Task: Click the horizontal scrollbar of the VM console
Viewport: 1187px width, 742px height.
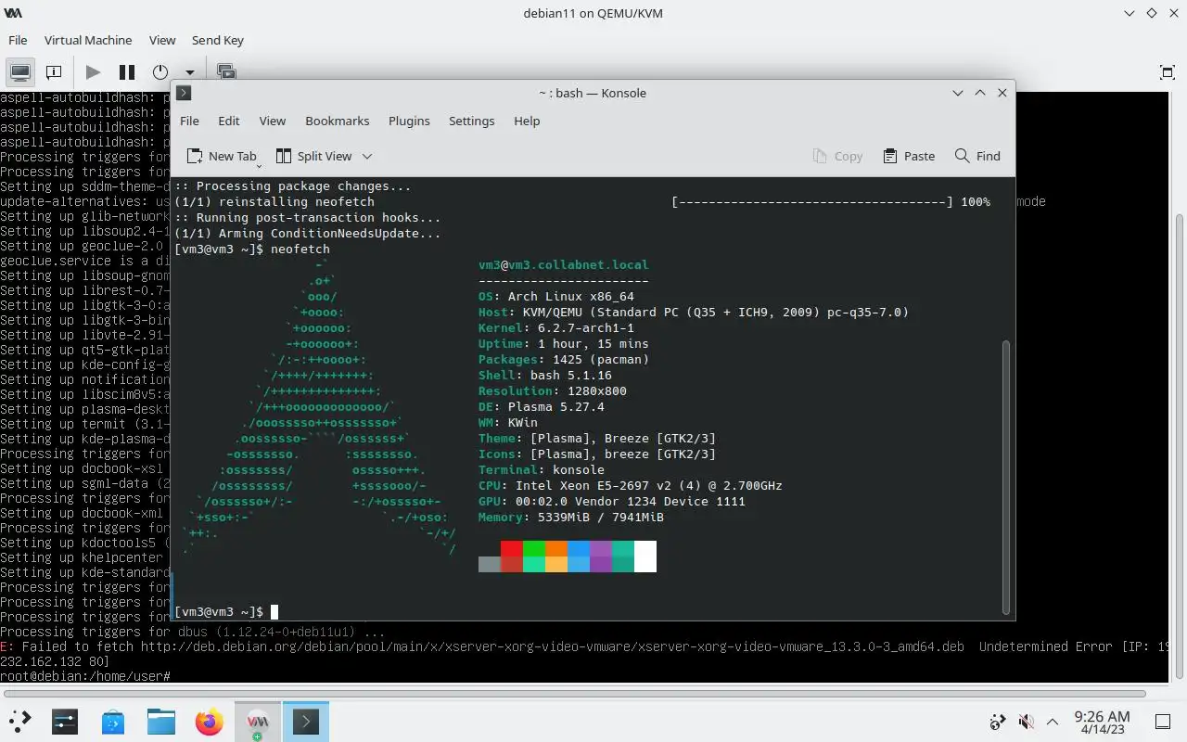Action: [x=577, y=693]
